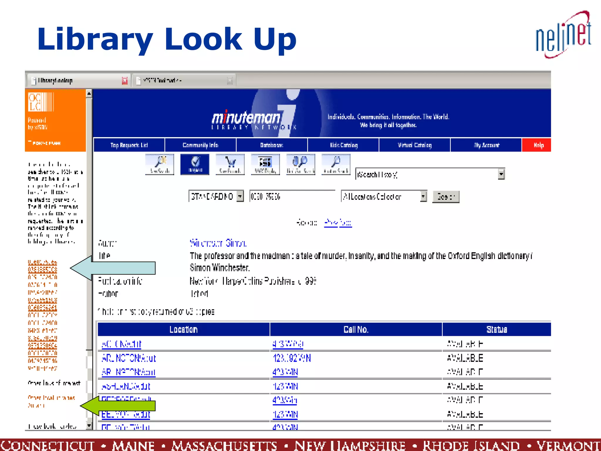
Task: Click the mouse and magnifier search icon
Action: tap(300, 164)
